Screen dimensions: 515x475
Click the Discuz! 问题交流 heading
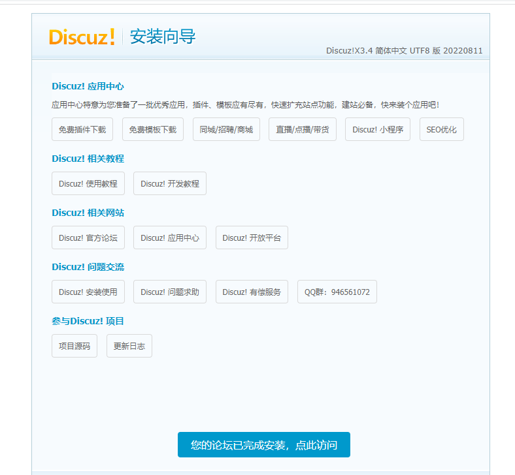click(x=88, y=267)
